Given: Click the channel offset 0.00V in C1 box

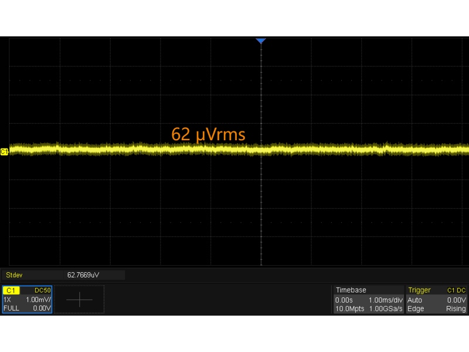Looking at the screenshot, I should pos(42,308).
